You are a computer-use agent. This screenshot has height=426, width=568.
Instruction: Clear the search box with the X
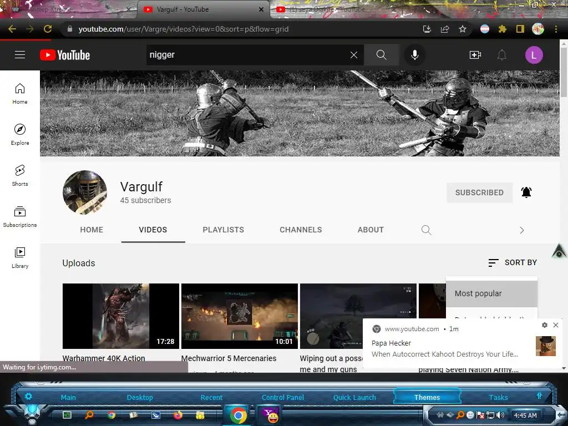[x=354, y=55]
